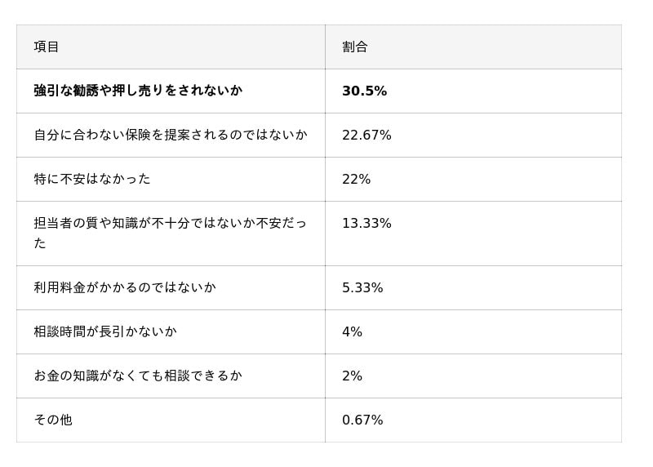653x467 pixels.
Task: Click the 5.33% percentage cell
Action: [x=362, y=287]
